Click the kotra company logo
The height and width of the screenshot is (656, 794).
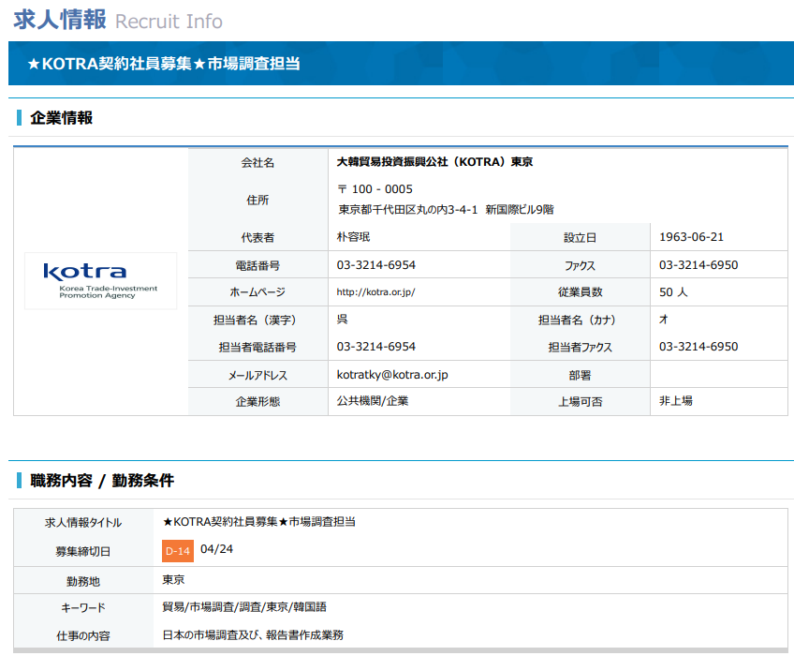pyautogui.click(x=101, y=281)
